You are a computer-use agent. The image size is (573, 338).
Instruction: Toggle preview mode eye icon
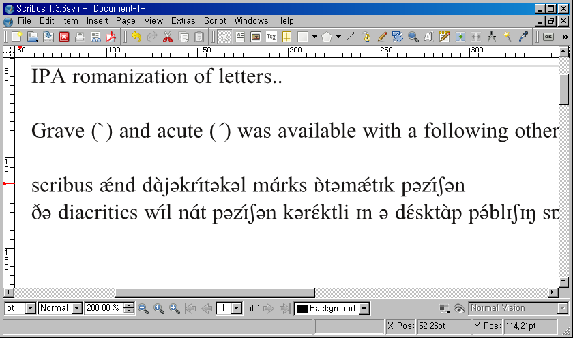(460, 309)
